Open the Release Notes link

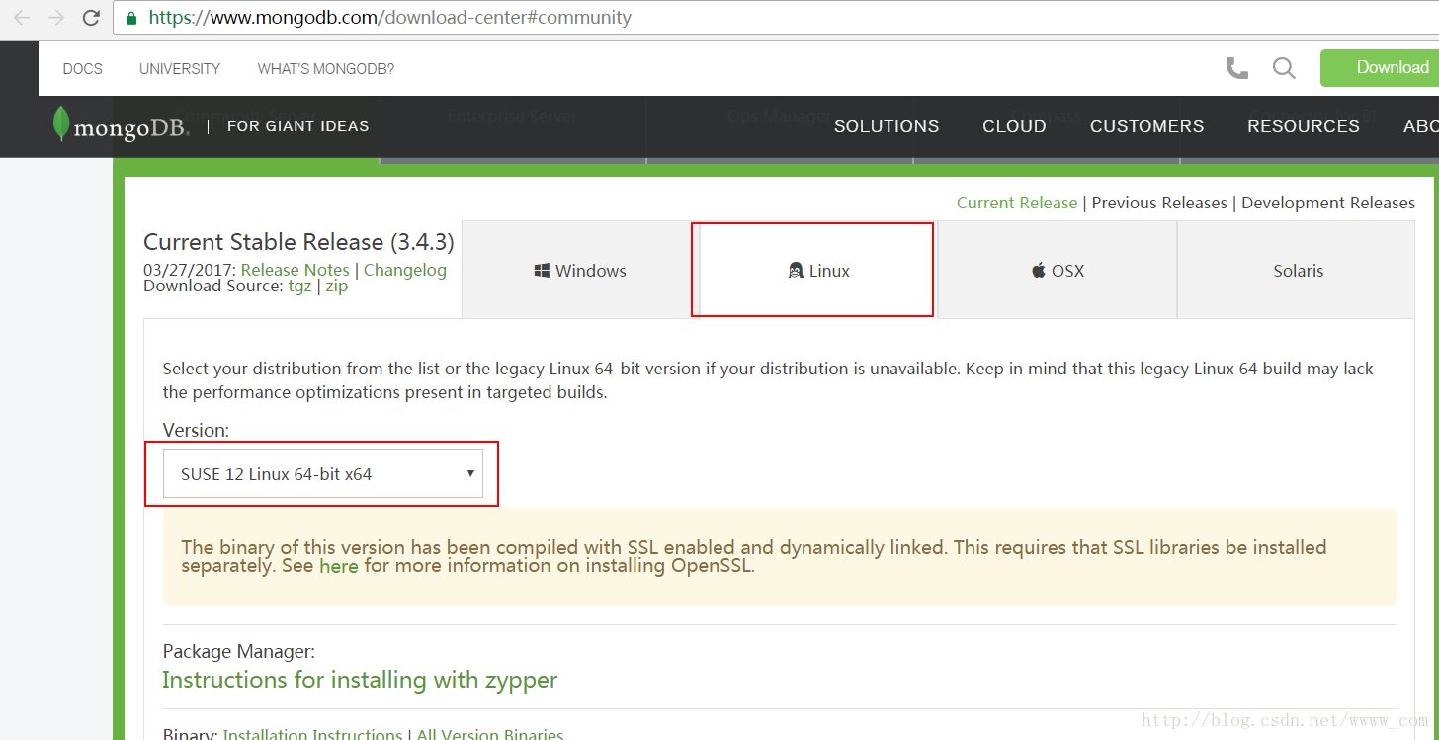pyautogui.click(x=295, y=270)
